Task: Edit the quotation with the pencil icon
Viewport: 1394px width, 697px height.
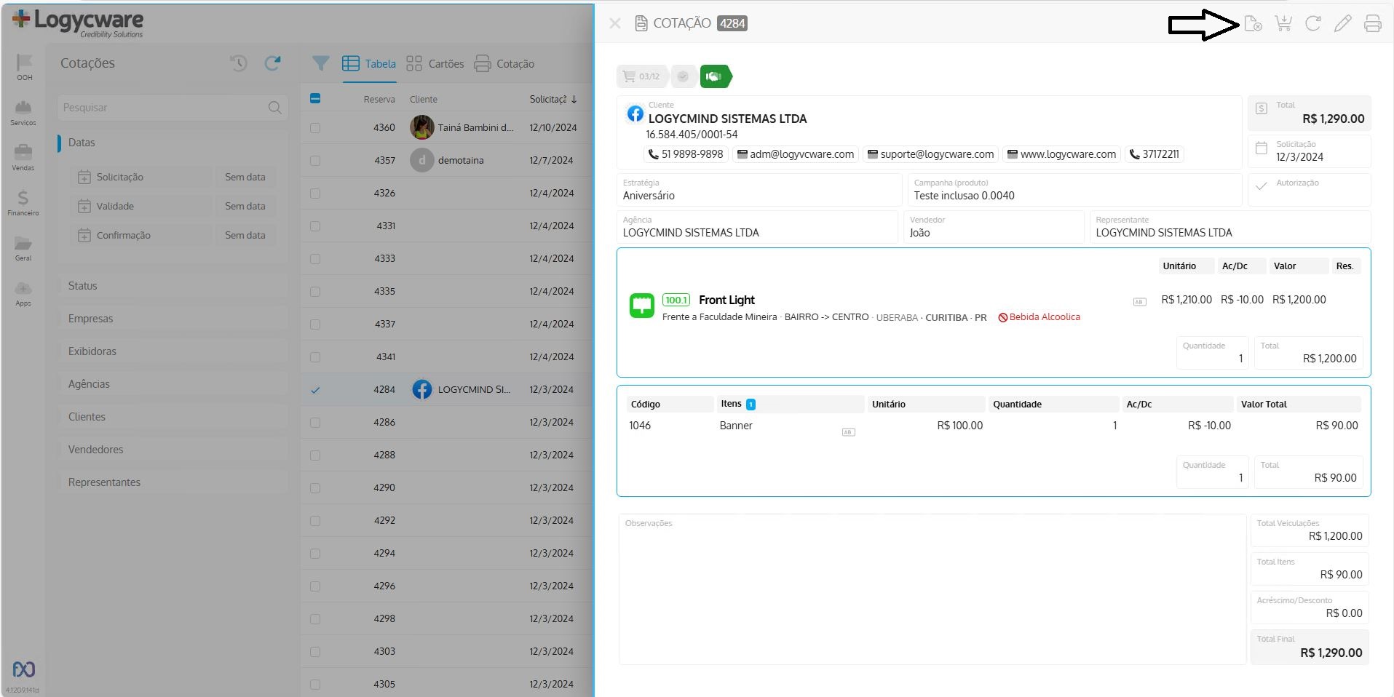Action: click(1343, 24)
